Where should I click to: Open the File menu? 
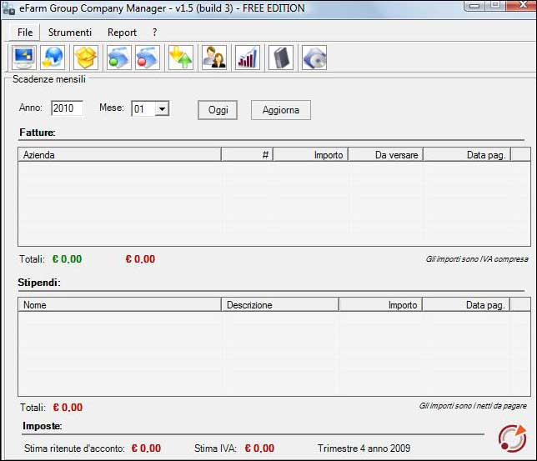(x=25, y=33)
